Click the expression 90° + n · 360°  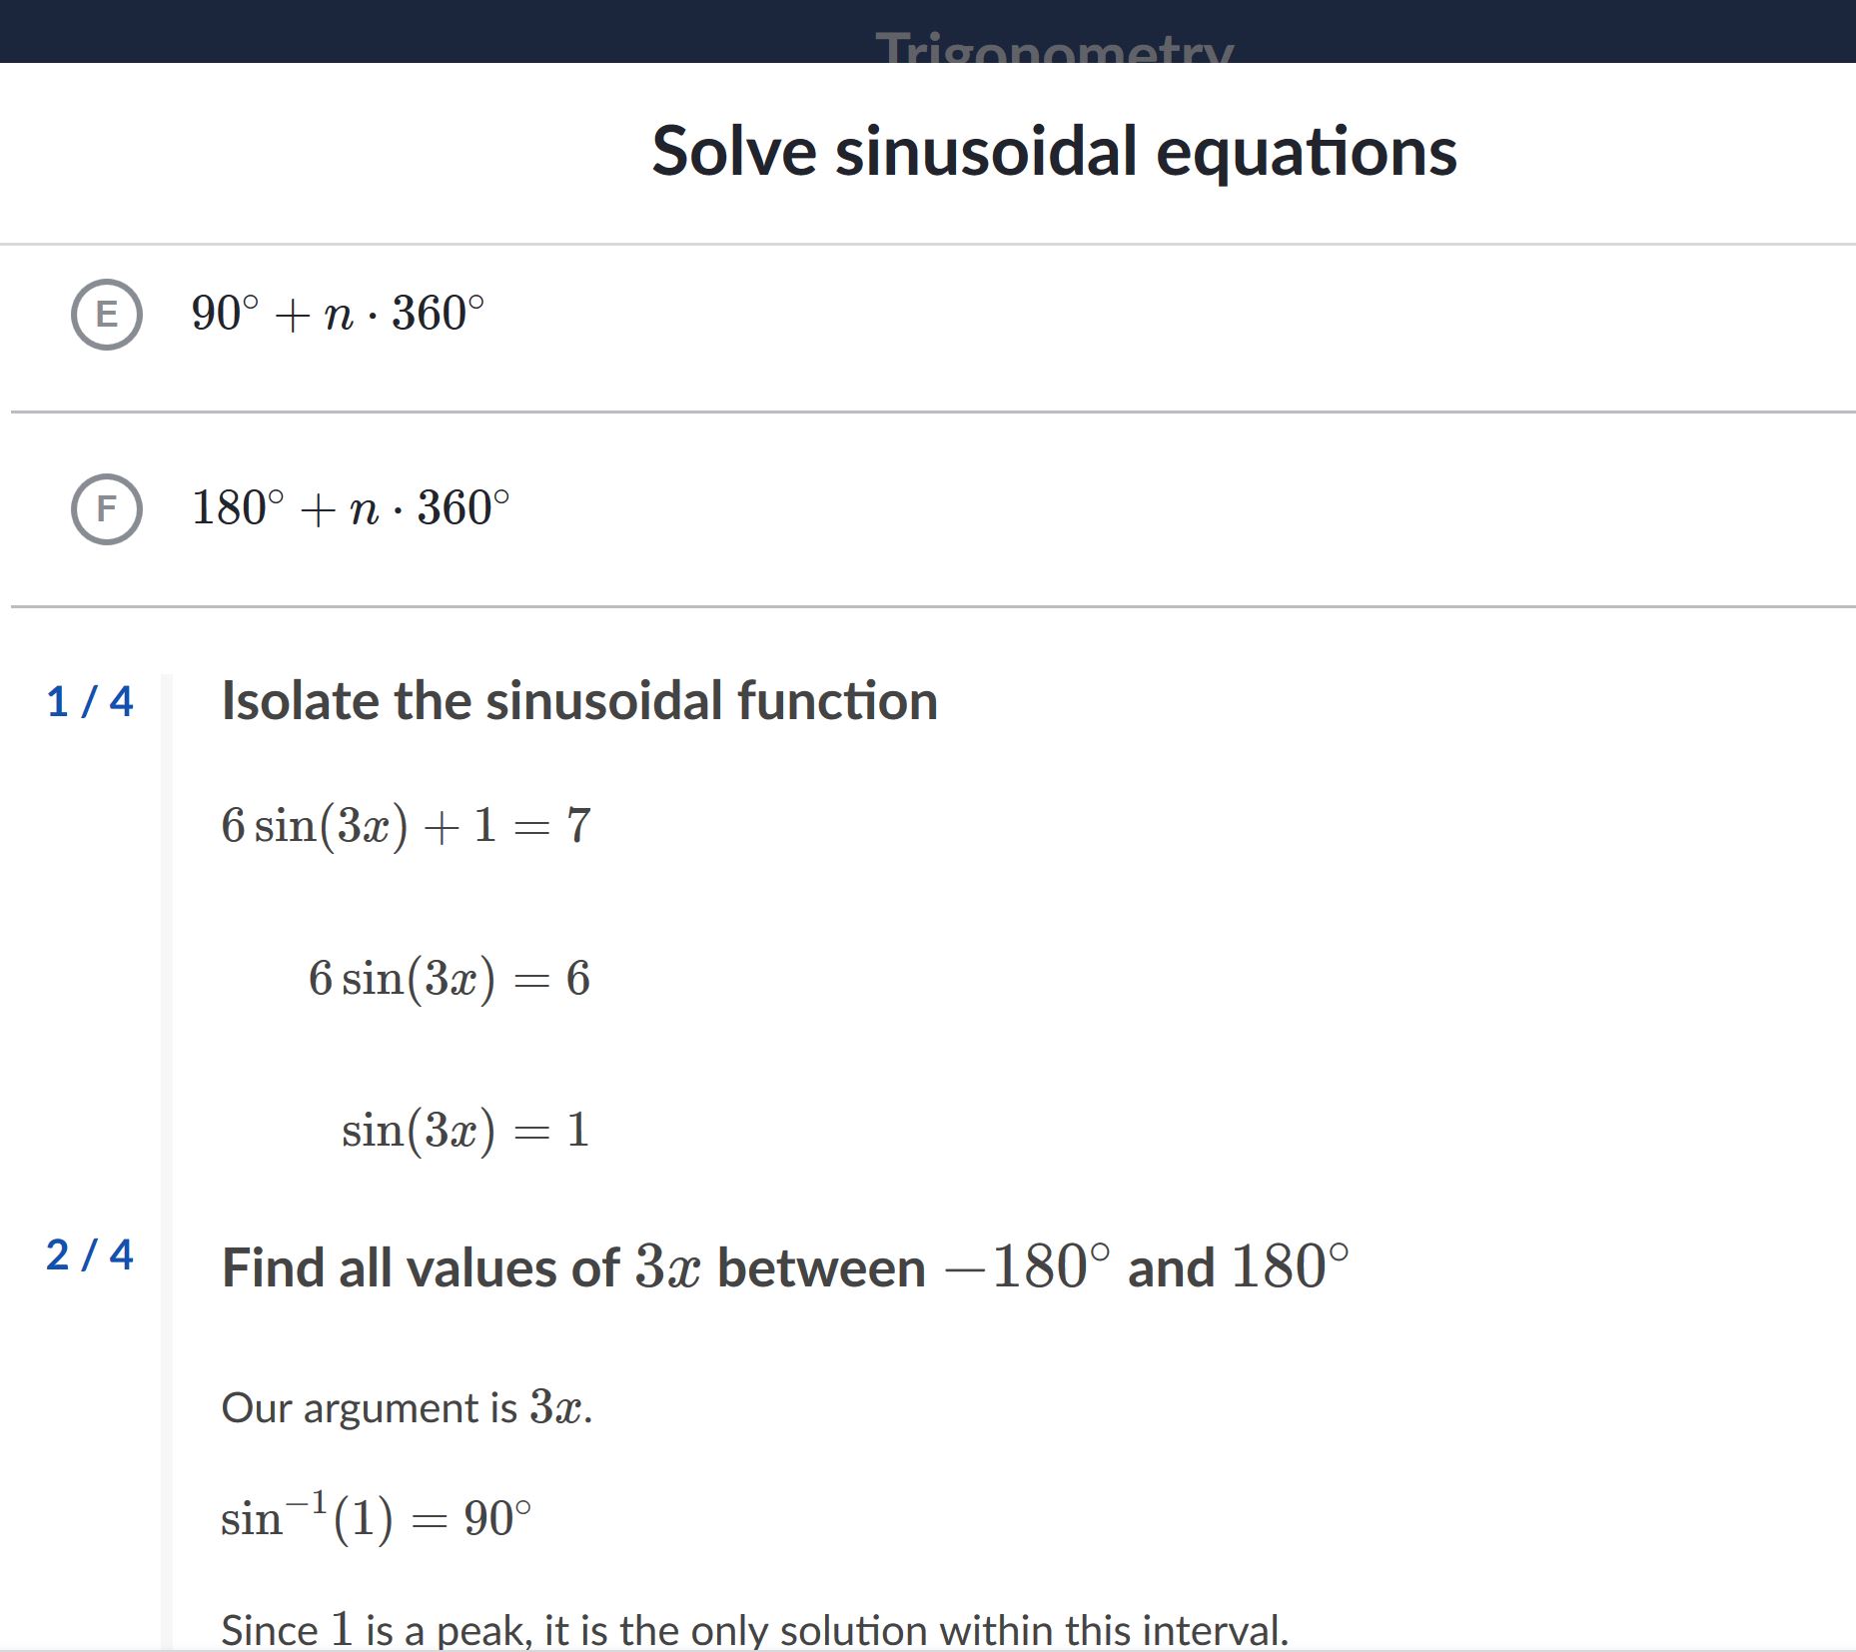(x=338, y=314)
